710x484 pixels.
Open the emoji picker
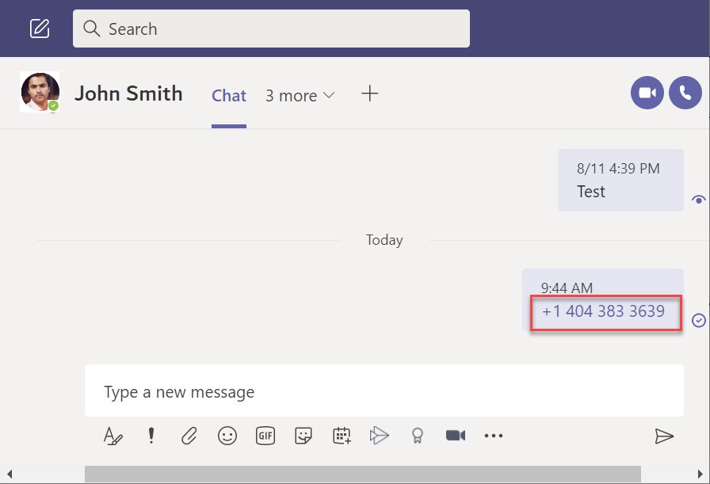[x=227, y=436]
